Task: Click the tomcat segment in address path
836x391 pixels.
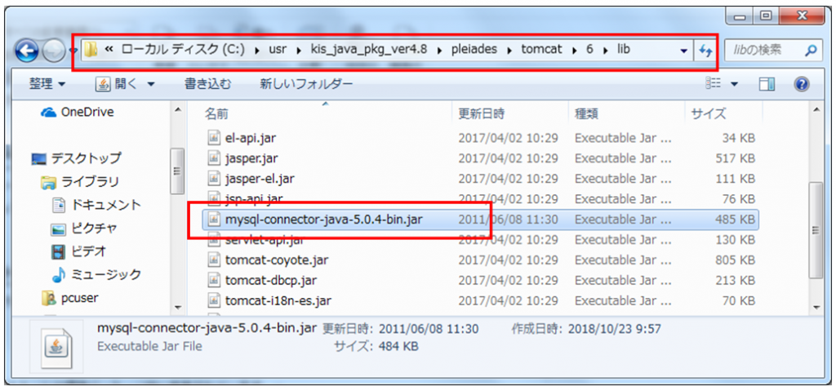Action: (x=541, y=51)
